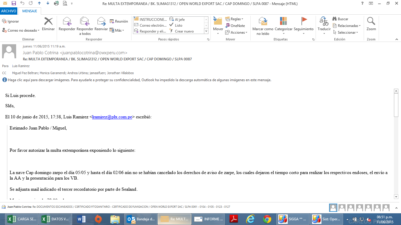This screenshot has height=225, width=401.
Task: Click the Reunión meeting reply icon
Action: tap(119, 21)
